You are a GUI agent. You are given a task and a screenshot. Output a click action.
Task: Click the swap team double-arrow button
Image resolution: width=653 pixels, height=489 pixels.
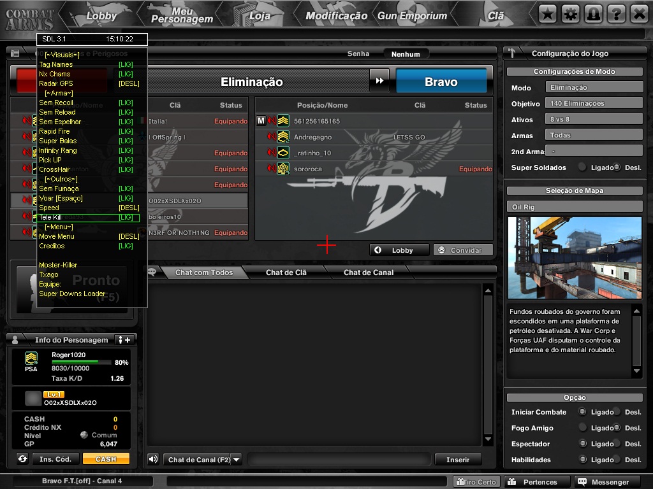click(x=379, y=81)
